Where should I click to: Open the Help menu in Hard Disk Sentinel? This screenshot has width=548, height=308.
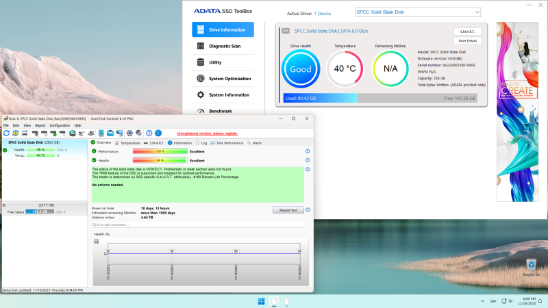point(78,125)
